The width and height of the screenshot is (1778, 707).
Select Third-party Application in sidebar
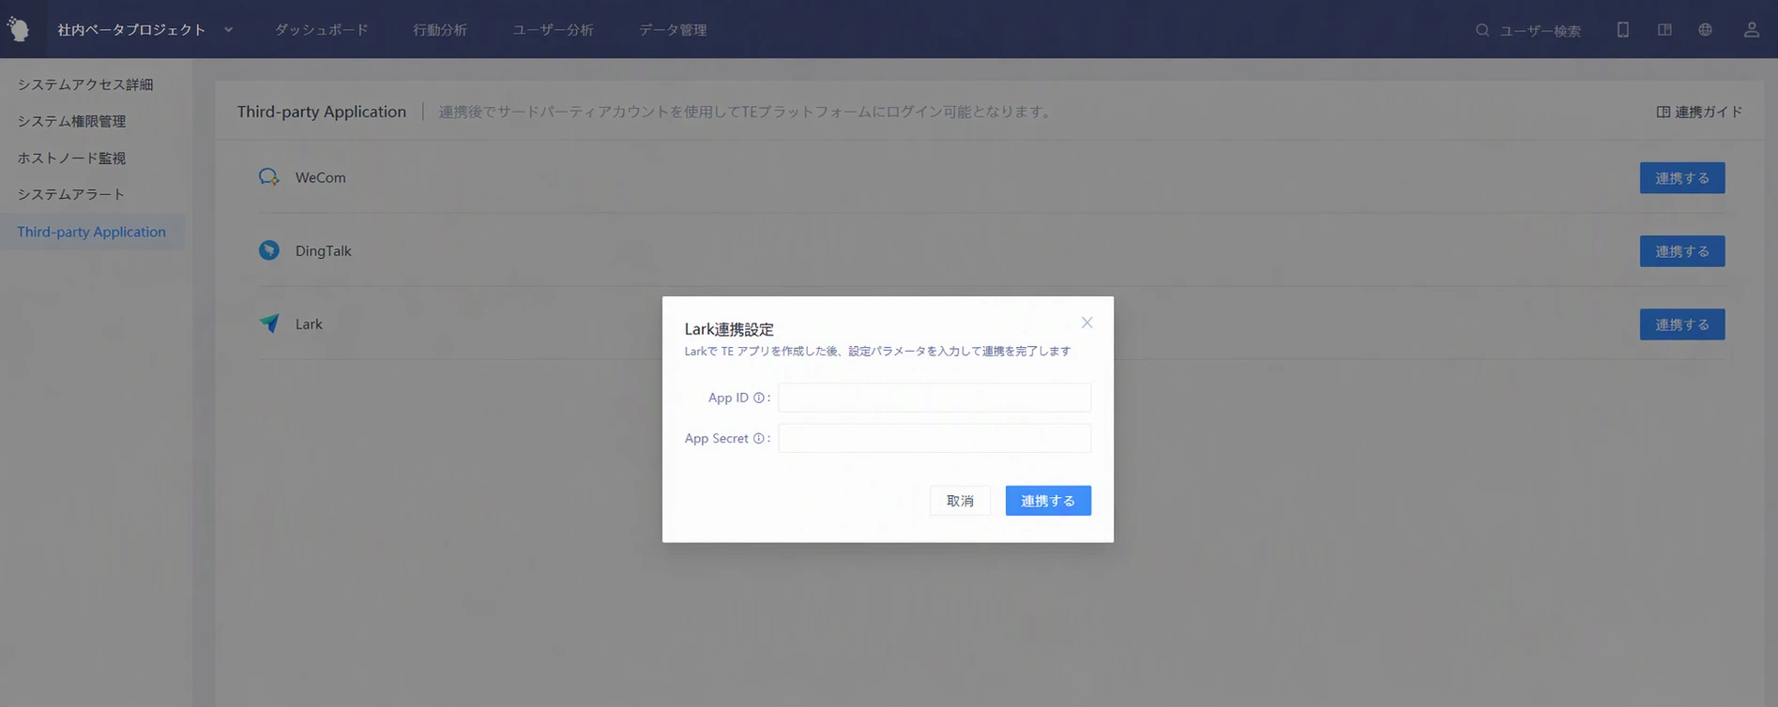[91, 232]
